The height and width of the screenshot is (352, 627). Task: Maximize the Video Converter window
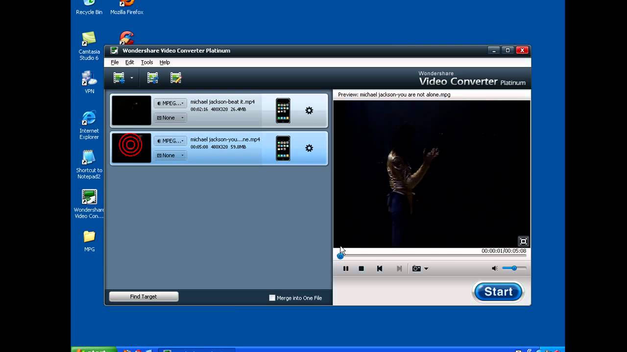(x=508, y=50)
